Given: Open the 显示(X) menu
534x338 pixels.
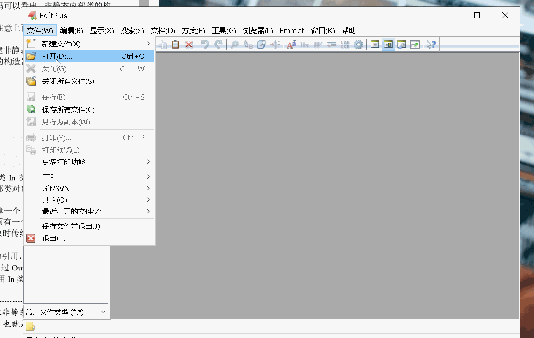Looking at the screenshot, I should tap(102, 31).
